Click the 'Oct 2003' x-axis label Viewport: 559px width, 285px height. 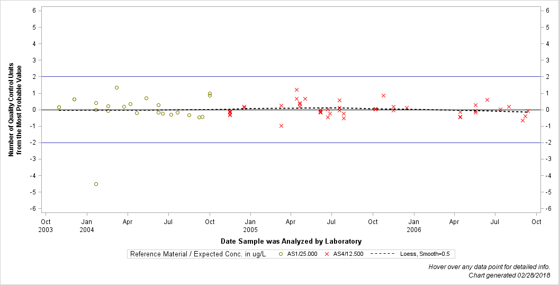click(46, 226)
